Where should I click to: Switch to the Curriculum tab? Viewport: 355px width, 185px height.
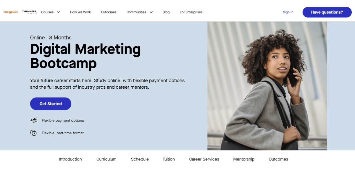(x=106, y=159)
